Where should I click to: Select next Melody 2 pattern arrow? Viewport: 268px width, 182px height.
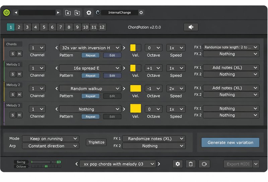(124, 89)
